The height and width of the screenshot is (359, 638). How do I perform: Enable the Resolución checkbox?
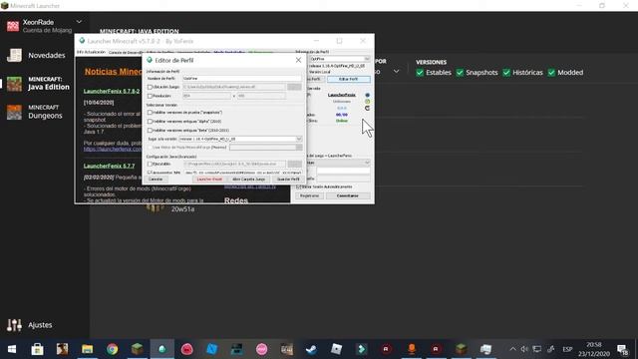coord(150,96)
